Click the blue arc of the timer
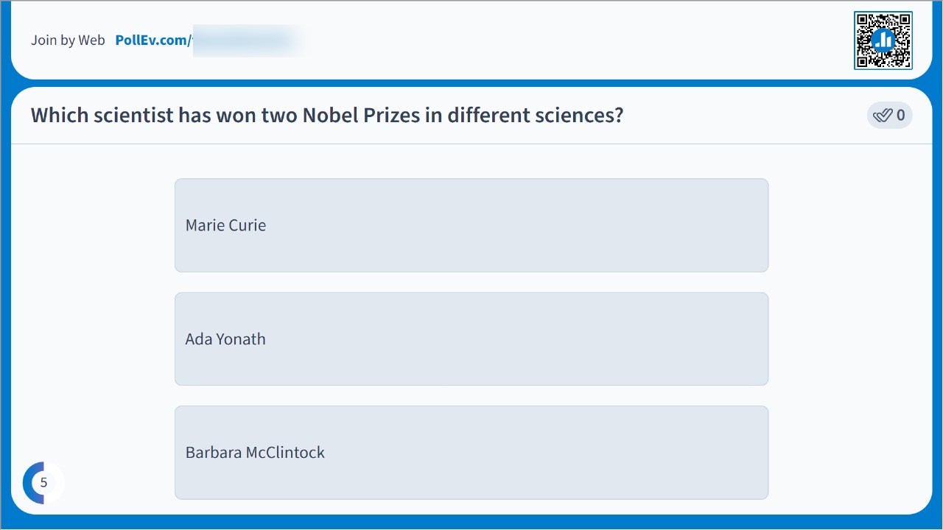Screen dimensions: 943x530 [x=28, y=483]
